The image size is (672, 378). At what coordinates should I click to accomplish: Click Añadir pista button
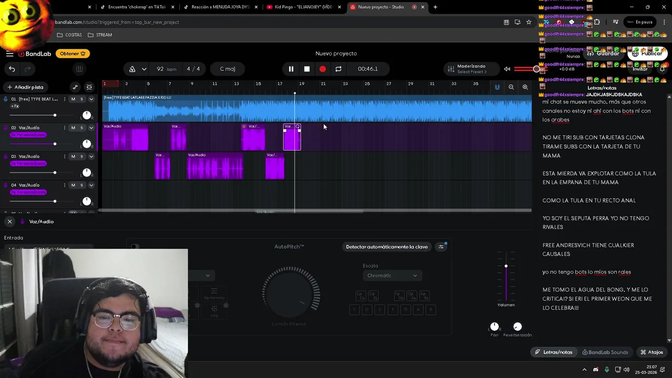tap(25, 87)
